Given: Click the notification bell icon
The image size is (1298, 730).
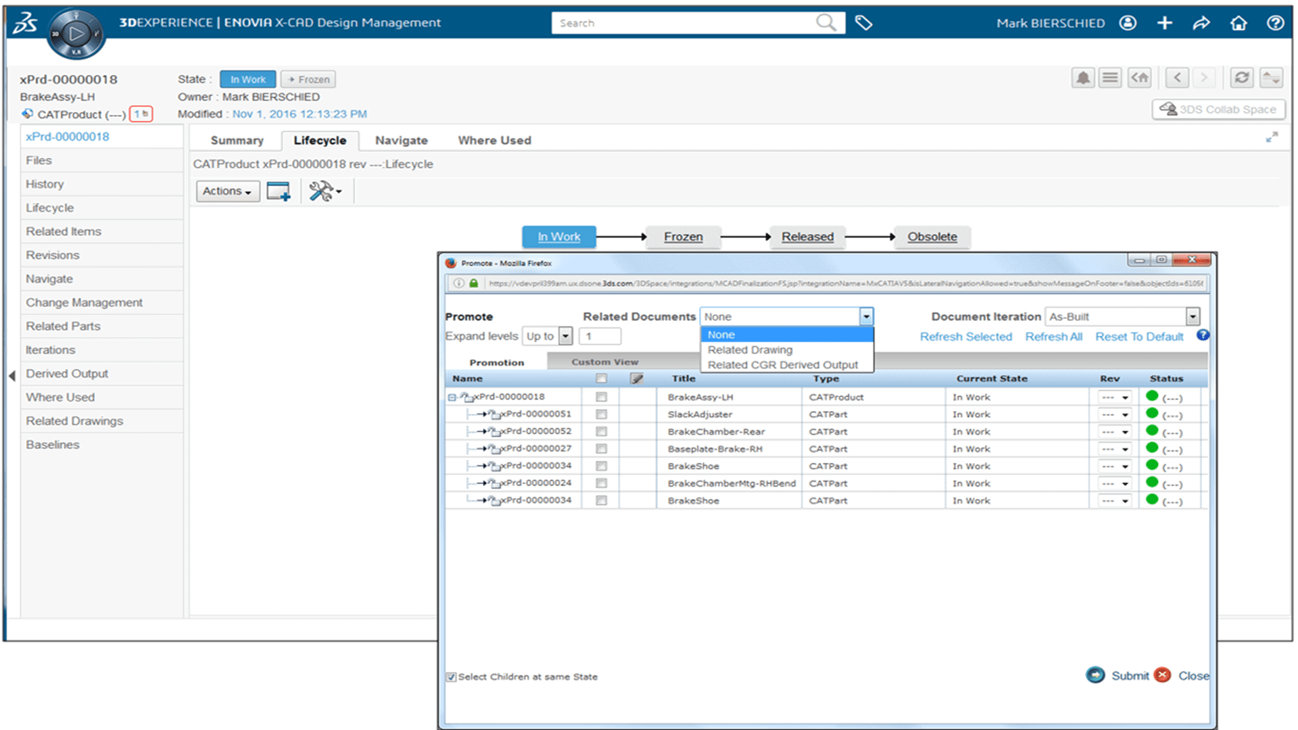Looking at the screenshot, I should pyautogui.click(x=1083, y=78).
